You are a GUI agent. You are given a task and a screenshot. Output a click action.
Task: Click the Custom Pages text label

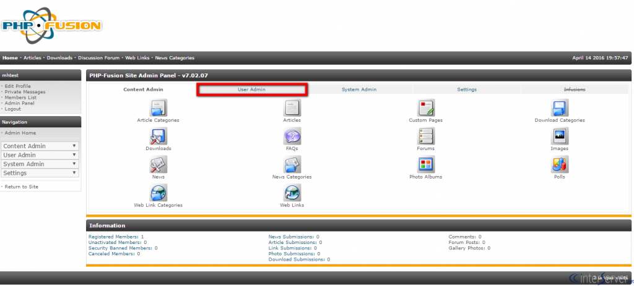coord(426,120)
